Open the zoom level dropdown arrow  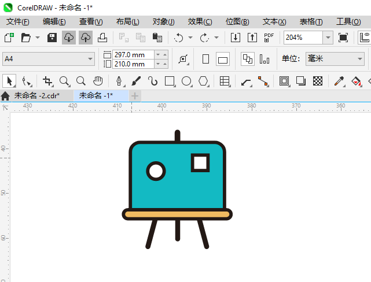pos(328,38)
